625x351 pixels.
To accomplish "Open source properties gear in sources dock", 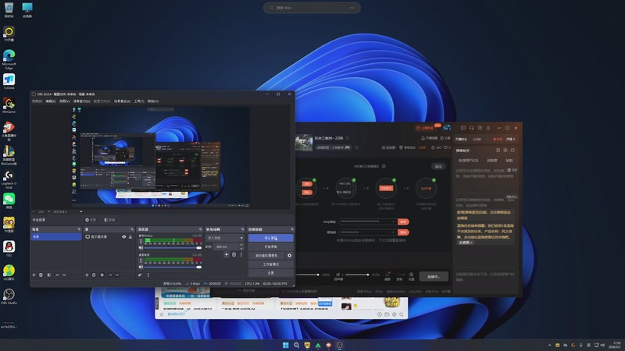I will (102, 275).
